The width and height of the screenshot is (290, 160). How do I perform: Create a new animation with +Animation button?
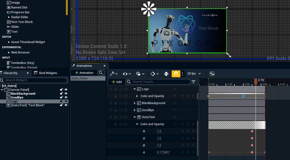click(84, 73)
